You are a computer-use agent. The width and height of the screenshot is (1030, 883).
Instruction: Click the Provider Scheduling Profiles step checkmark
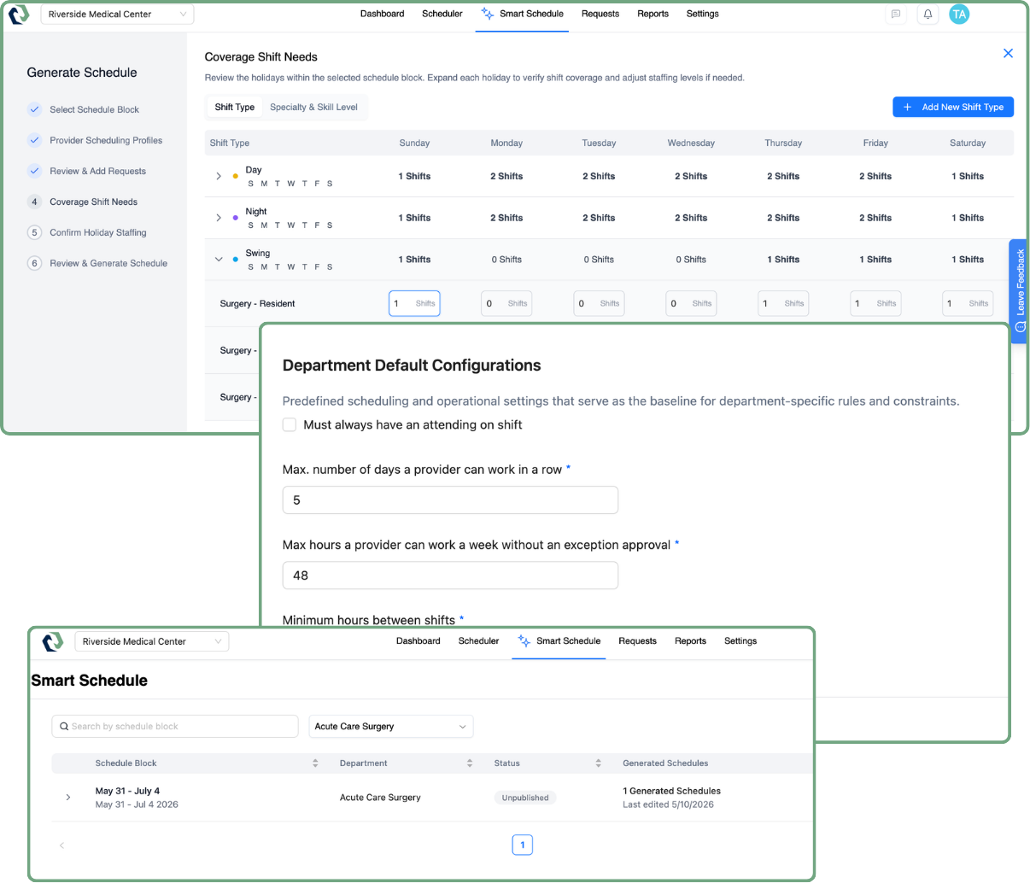(x=34, y=140)
